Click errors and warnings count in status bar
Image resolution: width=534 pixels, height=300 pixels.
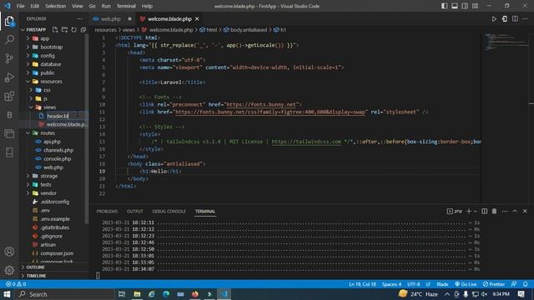[x=16, y=284]
